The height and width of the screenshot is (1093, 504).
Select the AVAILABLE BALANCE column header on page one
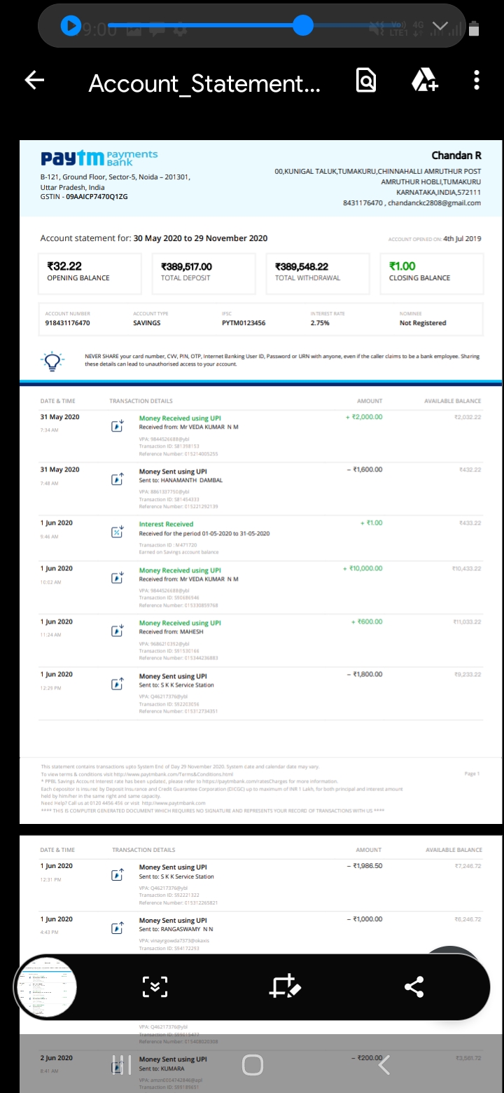click(452, 401)
